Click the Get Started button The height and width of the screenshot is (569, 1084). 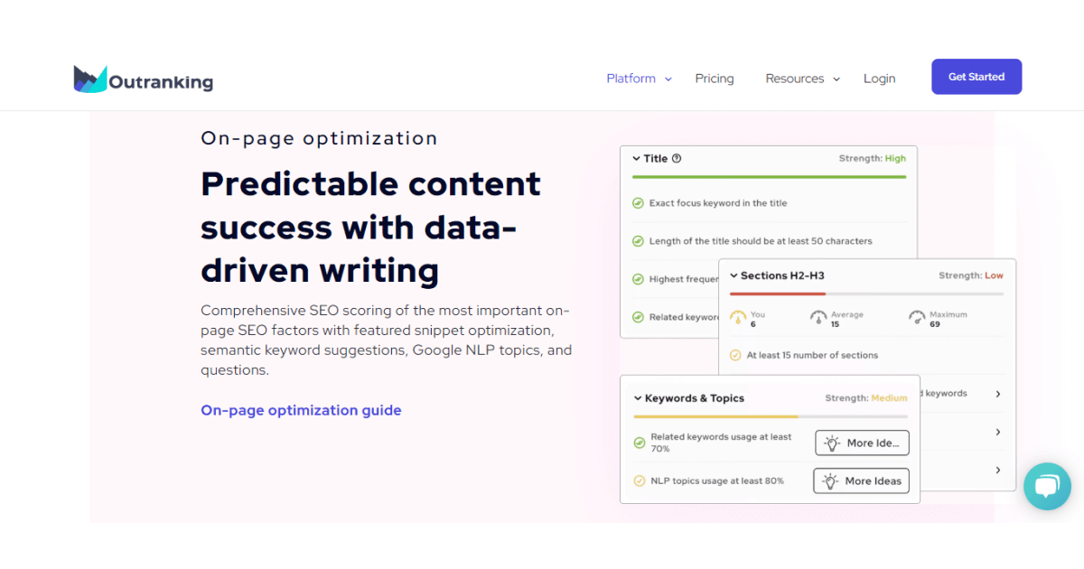click(x=977, y=77)
